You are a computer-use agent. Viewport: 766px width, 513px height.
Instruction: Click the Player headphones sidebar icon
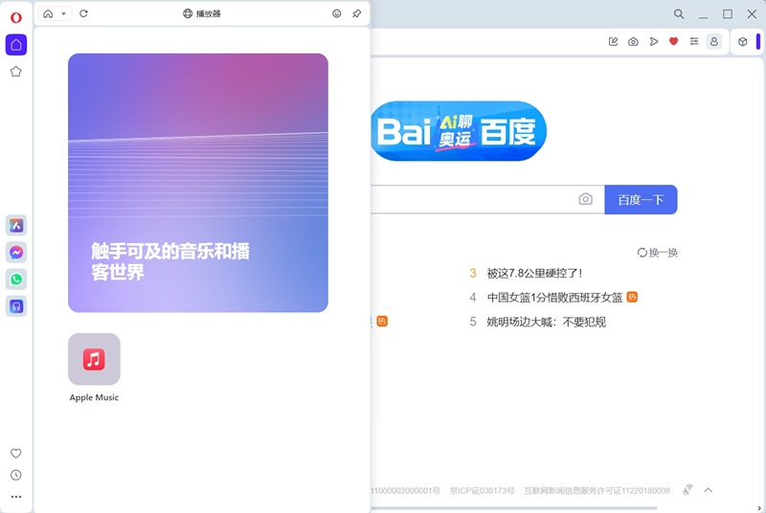16,306
